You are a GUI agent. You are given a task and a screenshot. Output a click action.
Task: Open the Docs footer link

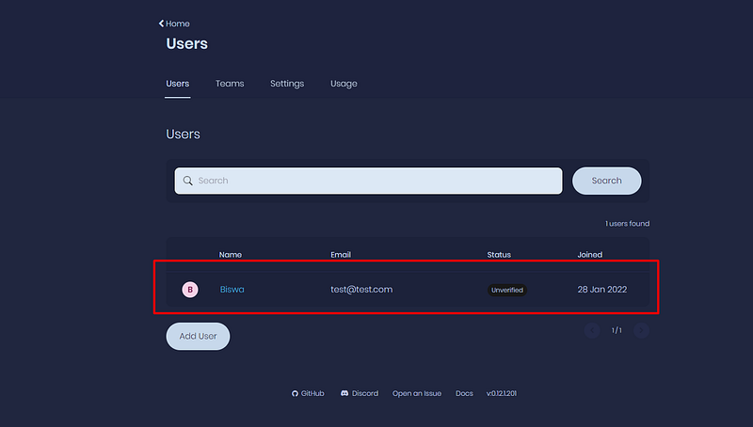pos(464,393)
